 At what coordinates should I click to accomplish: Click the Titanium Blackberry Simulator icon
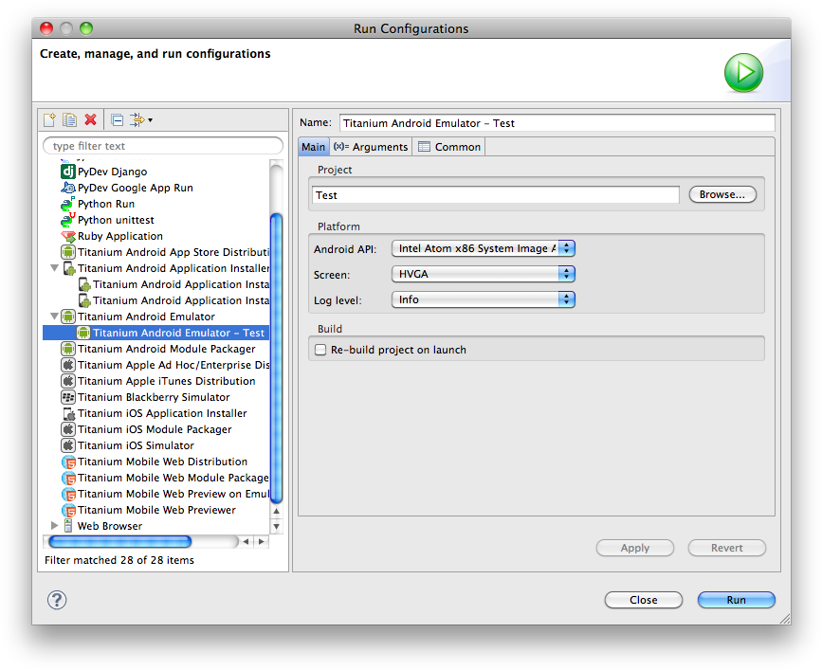[x=68, y=397]
